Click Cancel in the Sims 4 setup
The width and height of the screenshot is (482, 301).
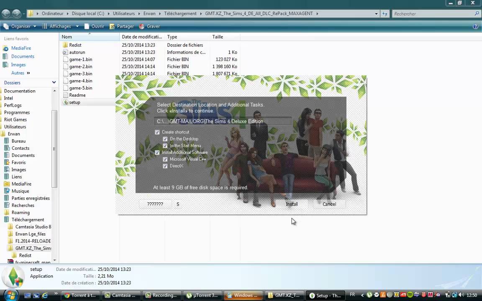click(x=329, y=204)
